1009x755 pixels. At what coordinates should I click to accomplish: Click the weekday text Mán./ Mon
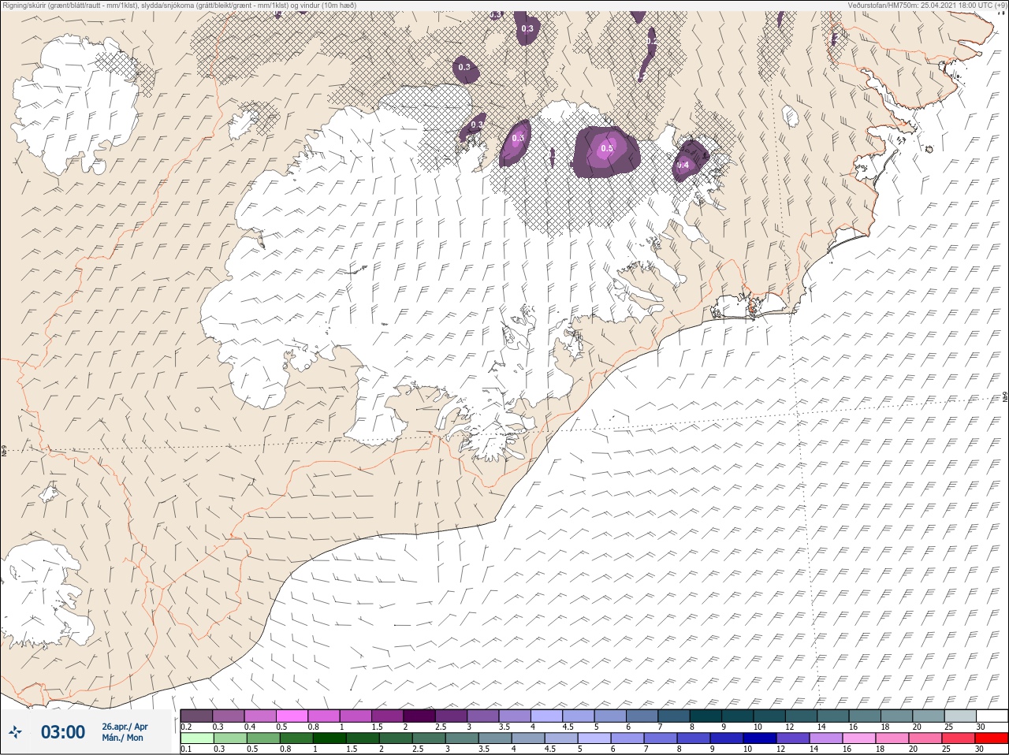(x=122, y=738)
